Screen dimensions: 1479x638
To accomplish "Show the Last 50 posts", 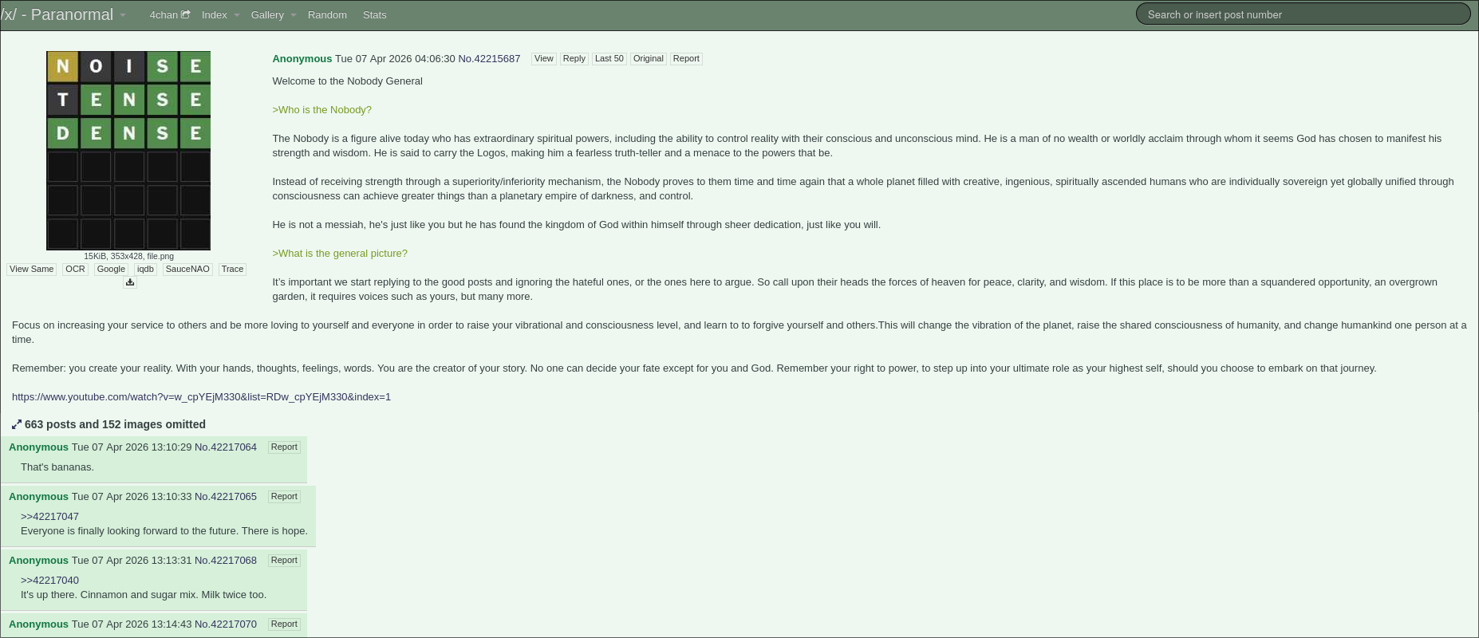I will [x=609, y=59].
